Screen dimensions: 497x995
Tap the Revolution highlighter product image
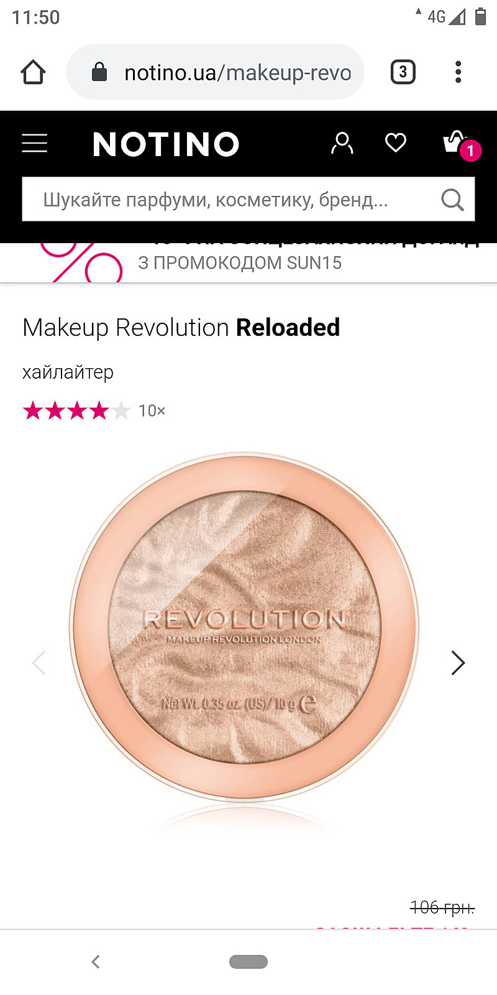point(244,627)
